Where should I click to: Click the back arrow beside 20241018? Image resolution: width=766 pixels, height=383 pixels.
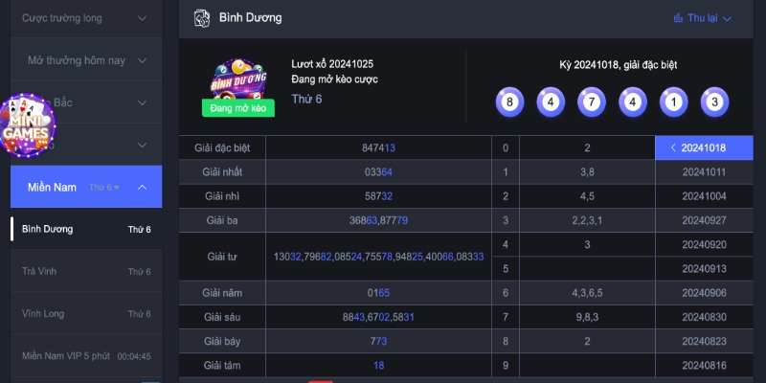tap(673, 148)
